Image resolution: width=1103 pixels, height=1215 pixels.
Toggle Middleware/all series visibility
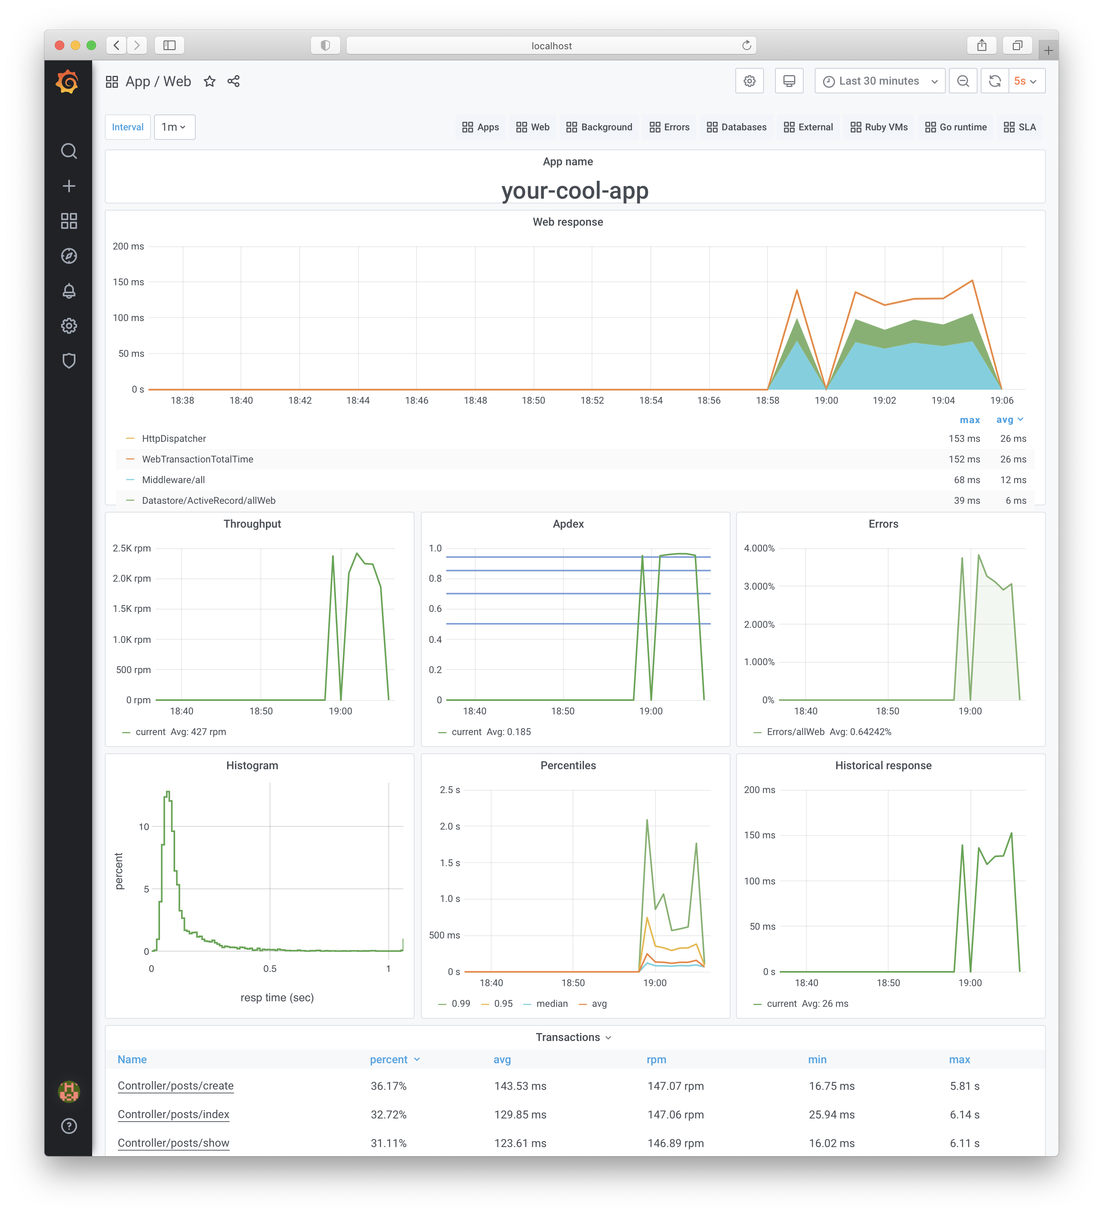pos(173,480)
